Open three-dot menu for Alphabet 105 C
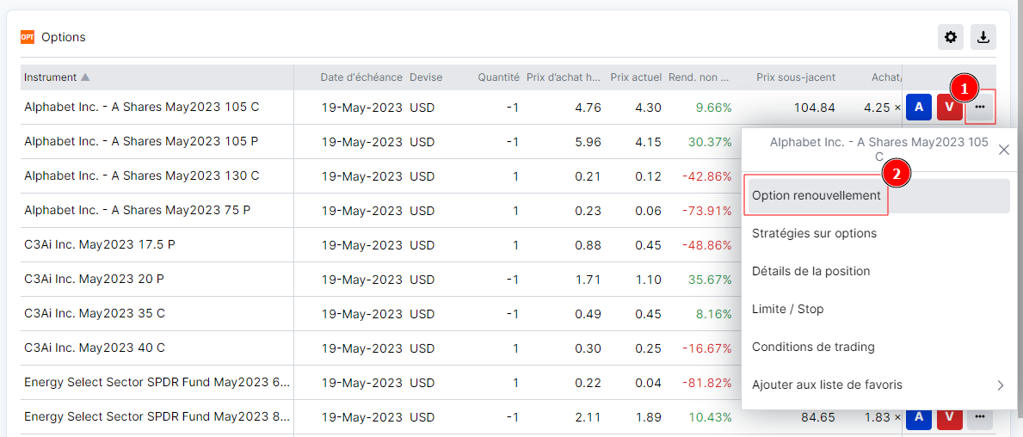The image size is (1023, 437). [980, 108]
